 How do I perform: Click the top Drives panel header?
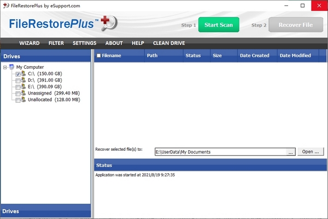(x=45, y=56)
